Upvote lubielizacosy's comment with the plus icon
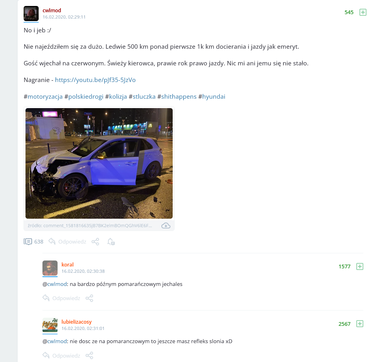Screen dimensions: 368x362 360,324
